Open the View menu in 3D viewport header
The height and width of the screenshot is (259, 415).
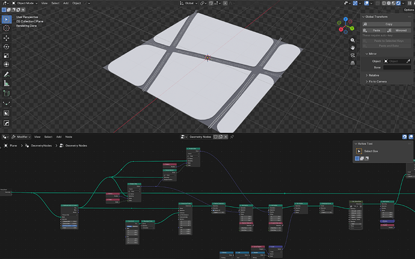45,3
